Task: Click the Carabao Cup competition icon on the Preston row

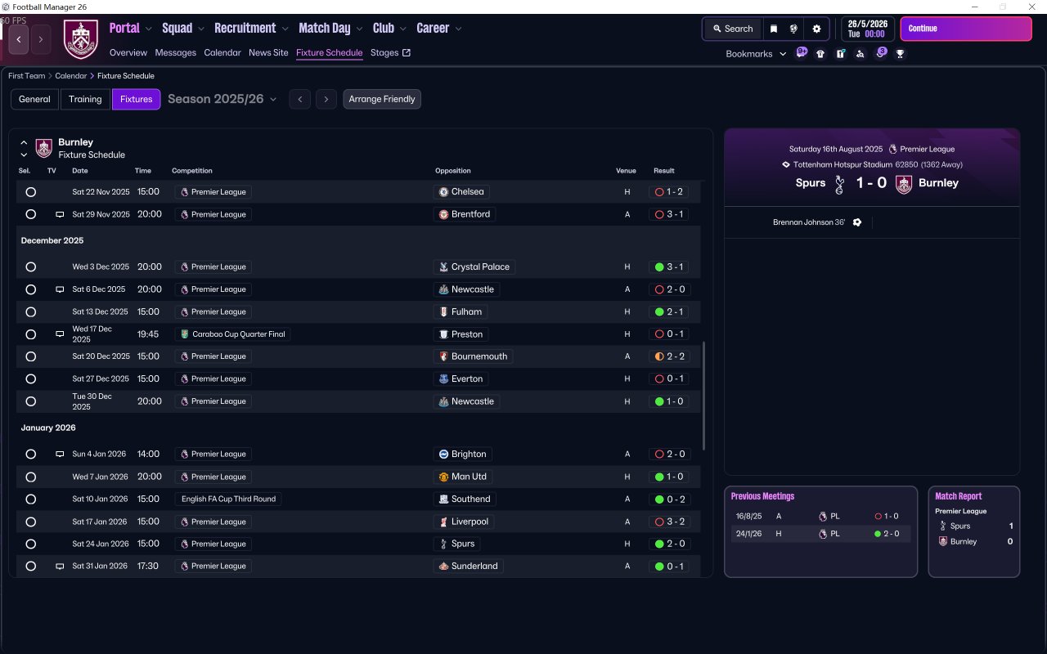Action: click(x=185, y=334)
